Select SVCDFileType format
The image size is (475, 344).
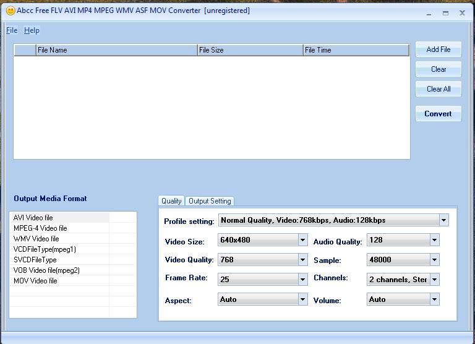click(x=59, y=260)
